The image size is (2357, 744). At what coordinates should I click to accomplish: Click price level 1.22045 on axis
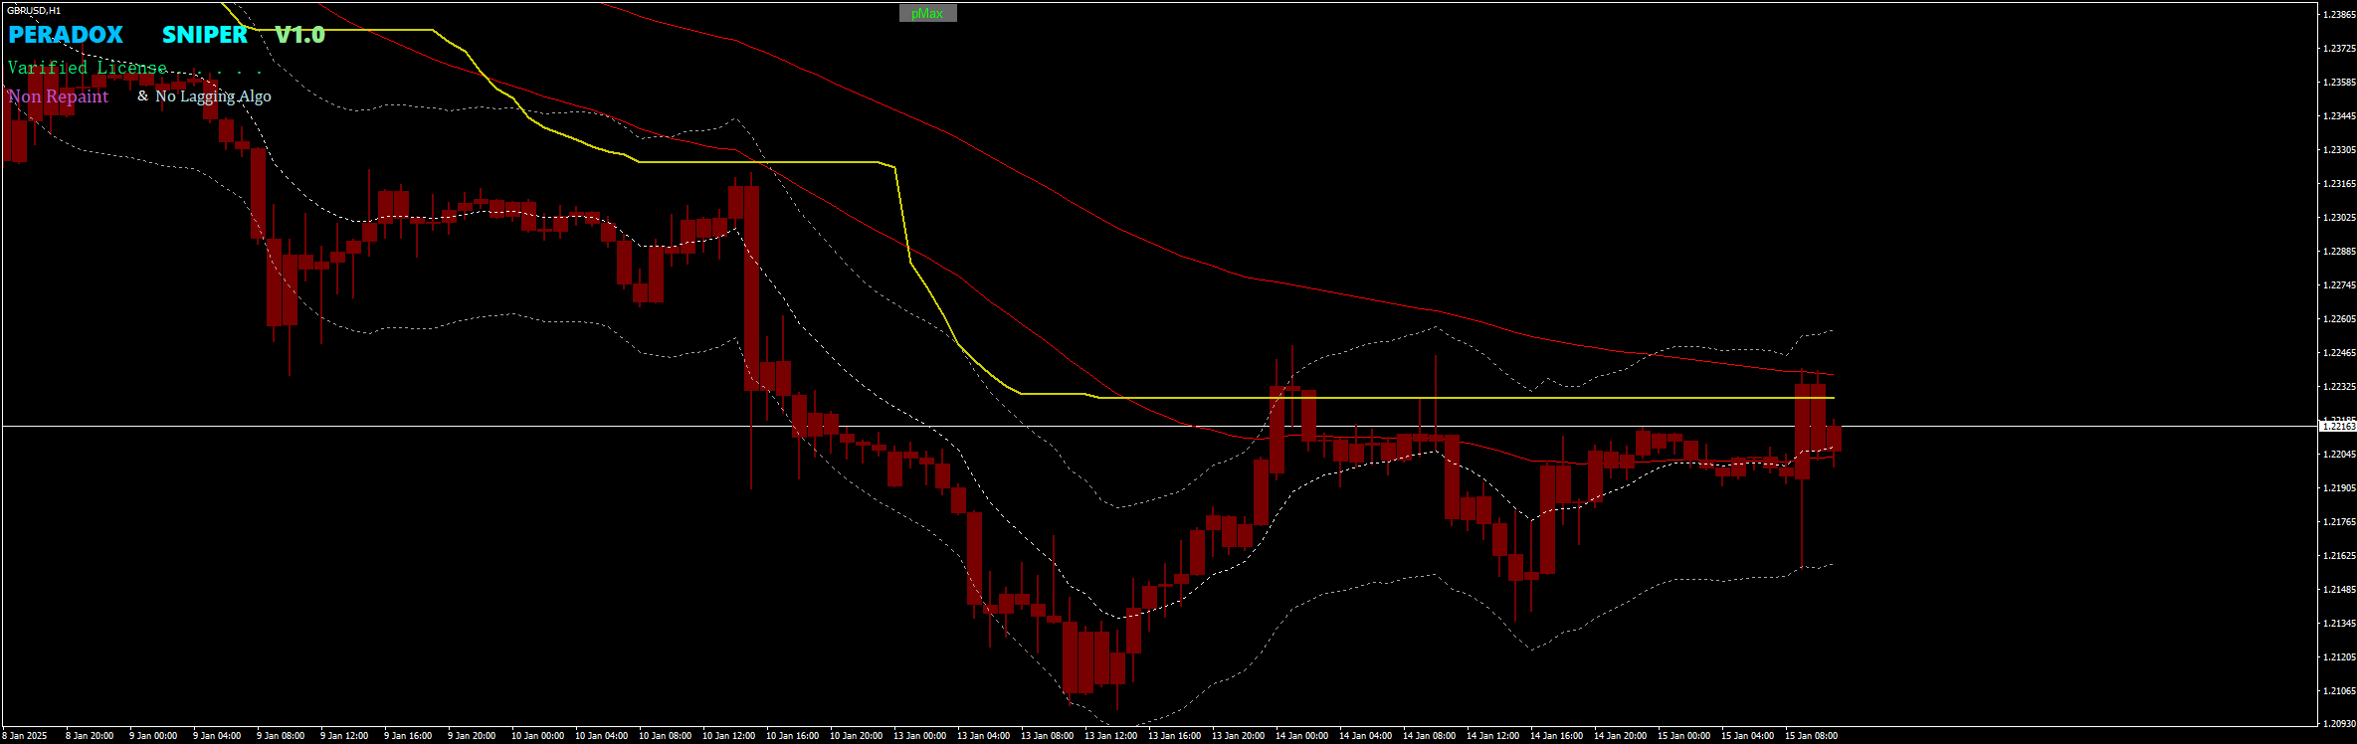tap(2339, 454)
